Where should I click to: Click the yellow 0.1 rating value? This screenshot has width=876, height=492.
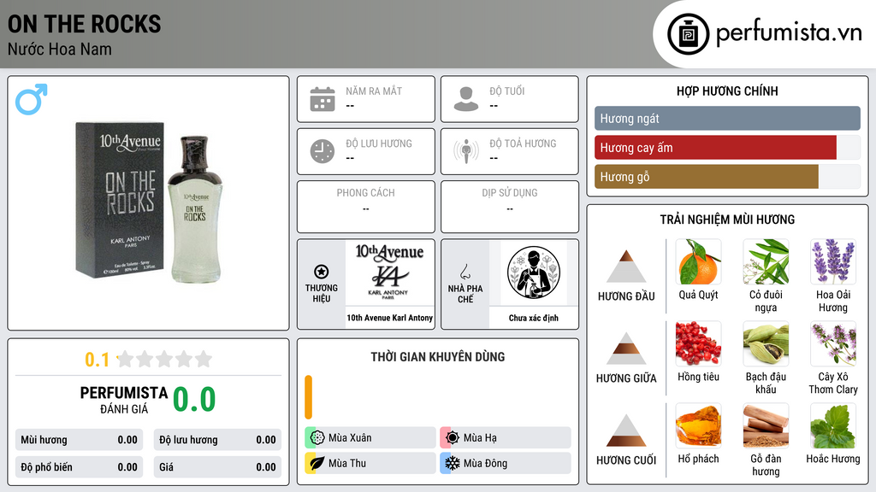tap(98, 360)
